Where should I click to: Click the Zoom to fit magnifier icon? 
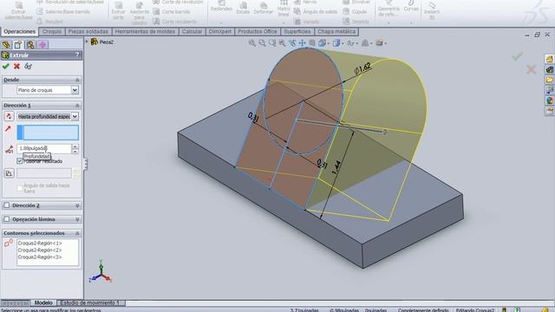tap(252, 43)
